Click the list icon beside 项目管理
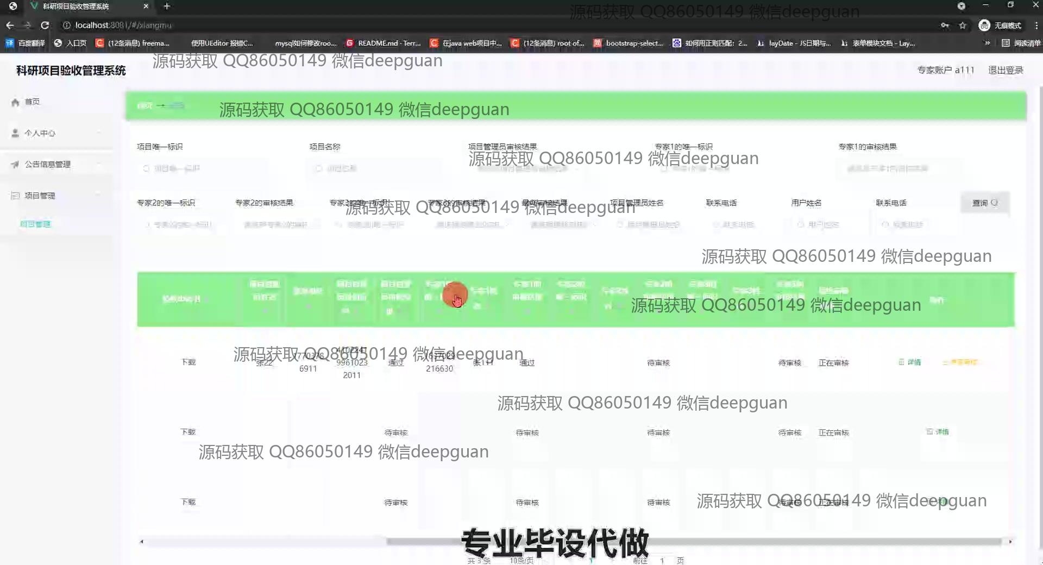1043x565 pixels. pyautogui.click(x=15, y=196)
